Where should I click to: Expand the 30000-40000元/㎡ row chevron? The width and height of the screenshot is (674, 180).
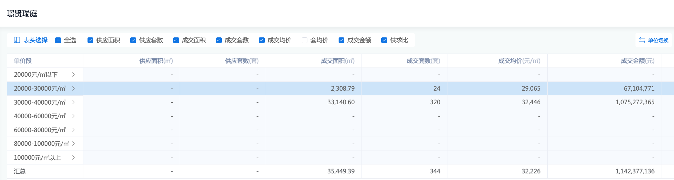pyautogui.click(x=74, y=102)
